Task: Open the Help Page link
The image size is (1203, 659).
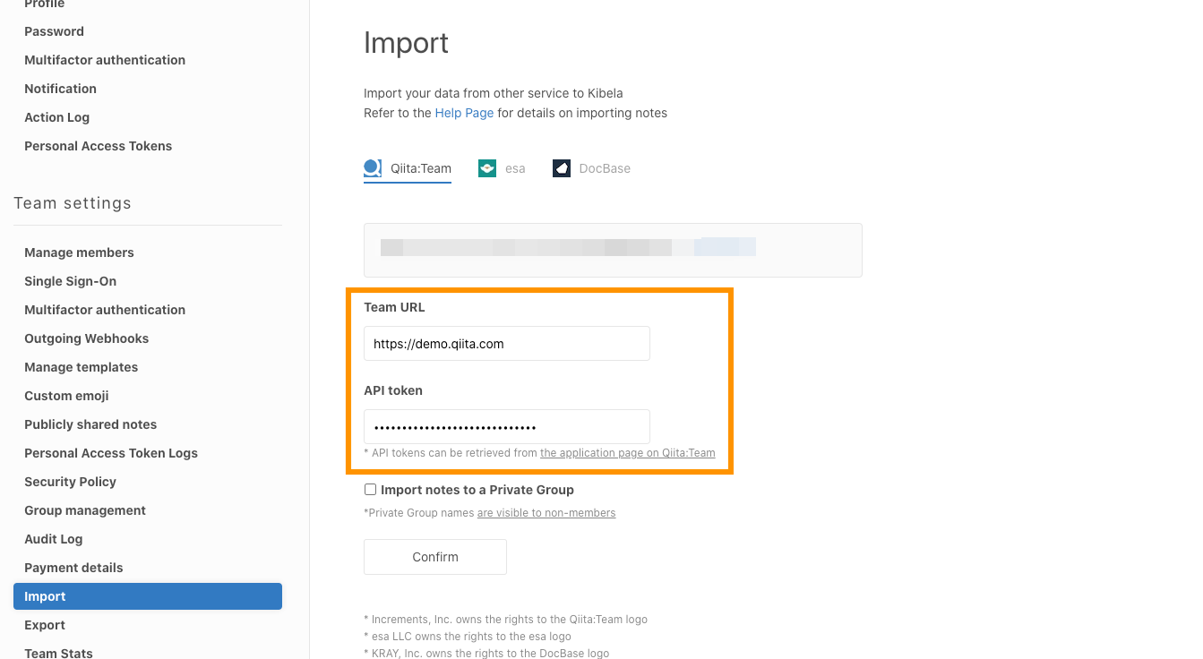Action: coord(464,113)
